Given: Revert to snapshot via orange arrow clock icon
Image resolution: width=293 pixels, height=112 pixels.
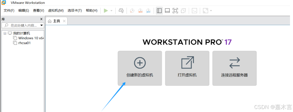Looking at the screenshot, I should [140, 11].
